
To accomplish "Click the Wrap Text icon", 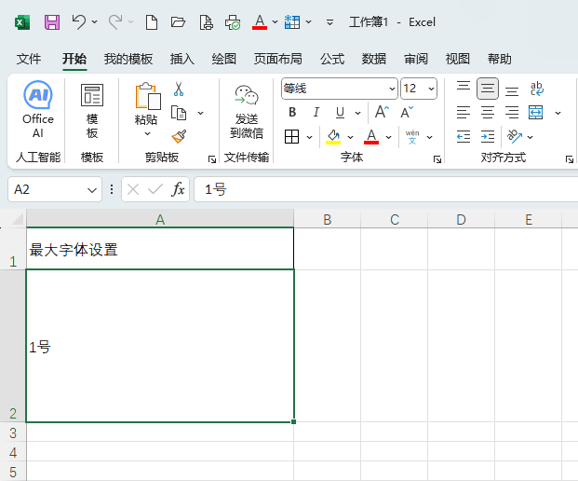I will (x=536, y=89).
